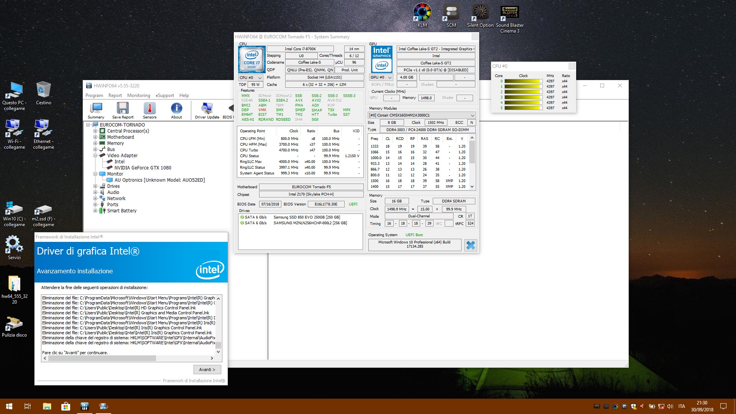Click Intel Core i7-8700K CPU name field
The height and width of the screenshot is (414, 736).
(300, 49)
